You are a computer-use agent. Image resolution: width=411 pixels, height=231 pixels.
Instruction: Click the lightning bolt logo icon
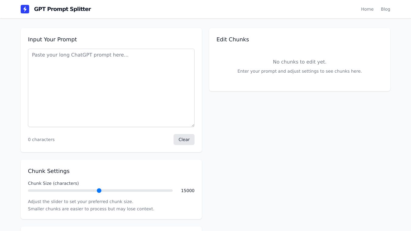(x=25, y=9)
